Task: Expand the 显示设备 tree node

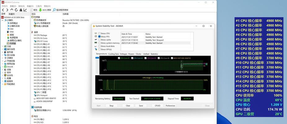Action: point(2,55)
